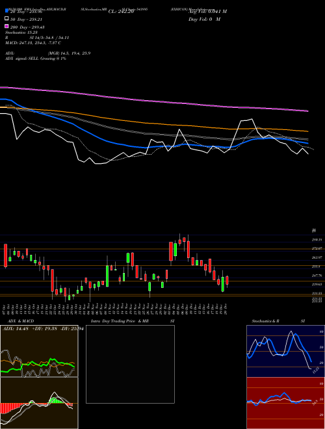Image resolution: width=325 pixels, height=429 pixels.
Task: Click the 262.97 price axis label
Action: pyautogui.click(x=317, y=257)
